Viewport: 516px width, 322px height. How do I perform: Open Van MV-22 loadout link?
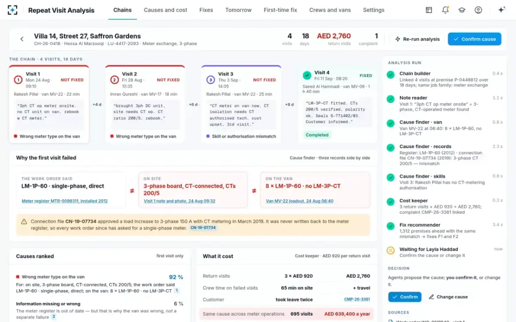300,201
